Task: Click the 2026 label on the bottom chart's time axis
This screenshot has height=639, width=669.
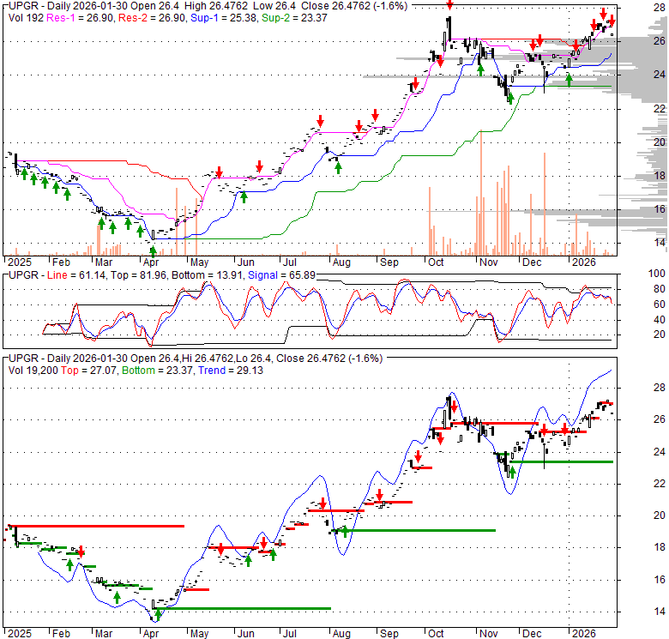Action: (583, 633)
